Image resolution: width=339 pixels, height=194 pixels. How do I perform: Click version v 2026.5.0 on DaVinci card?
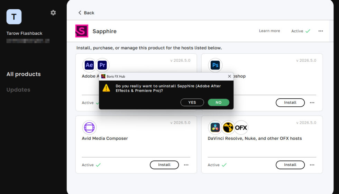(306, 123)
